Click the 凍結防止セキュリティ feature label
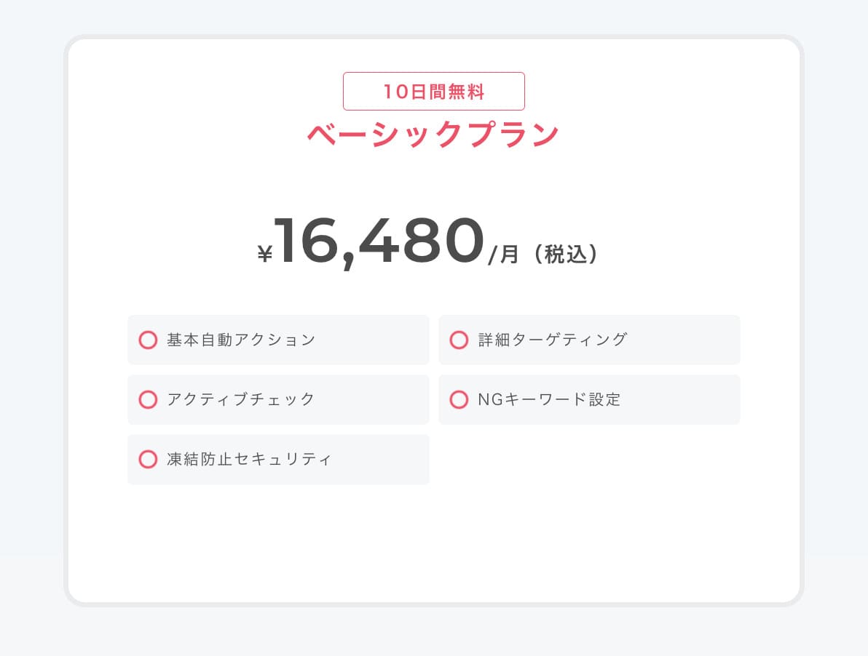 point(249,459)
